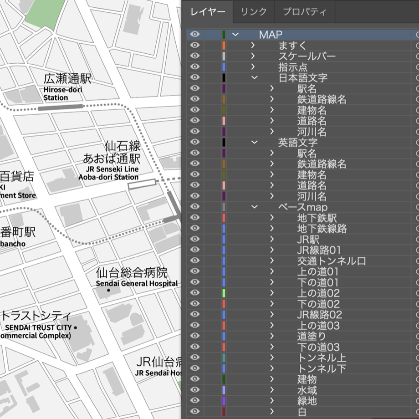The width and height of the screenshot is (419, 419).
Task: Collapse the ベースmap group
Action: [x=255, y=207]
